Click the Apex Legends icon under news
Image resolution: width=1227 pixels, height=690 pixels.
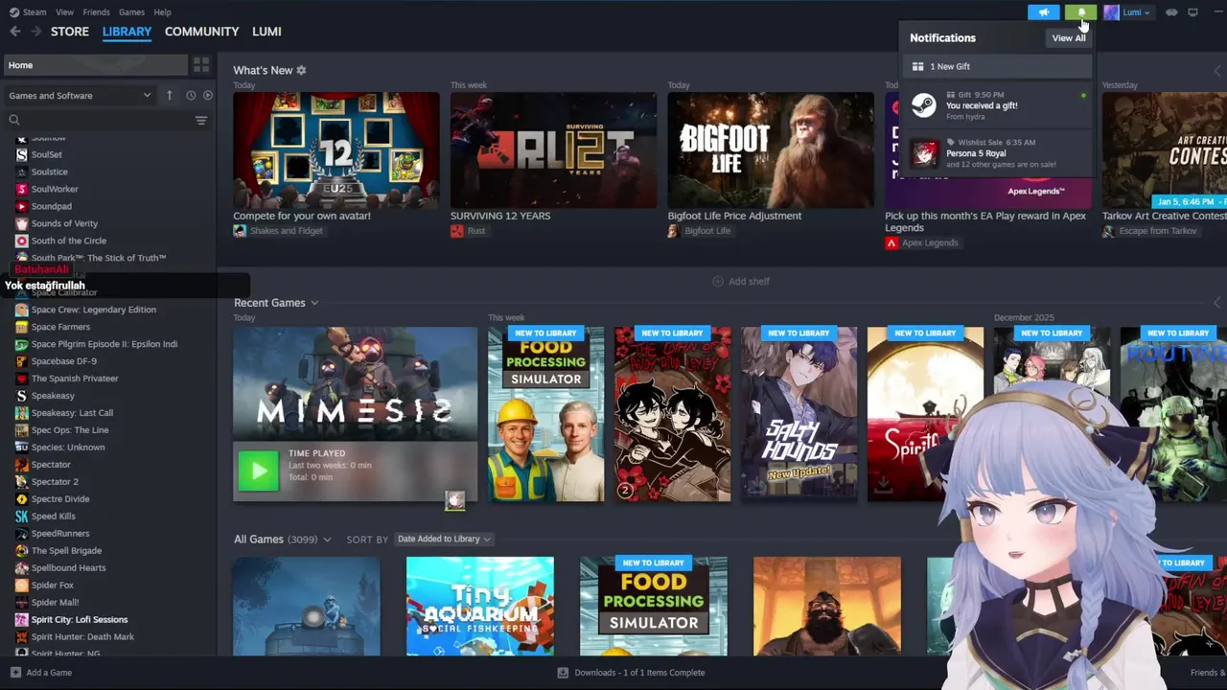point(891,243)
